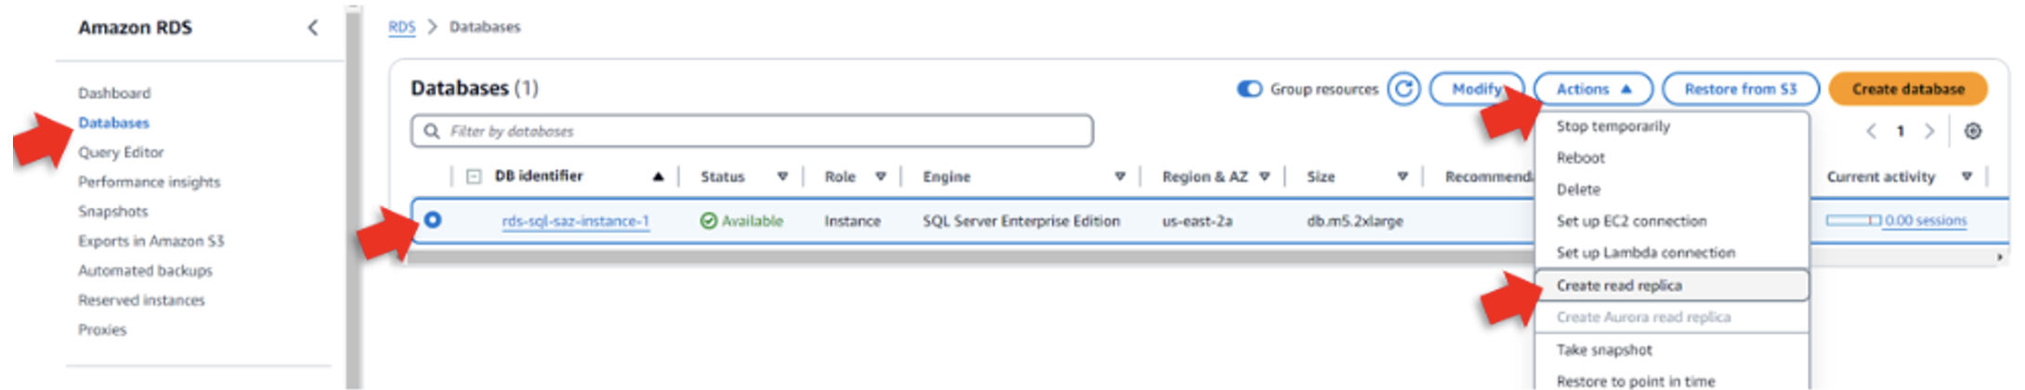Image resolution: width=2025 pixels, height=390 pixels.
Task: Click the current activity sessions bar
Action: (x=1853, y=221)
